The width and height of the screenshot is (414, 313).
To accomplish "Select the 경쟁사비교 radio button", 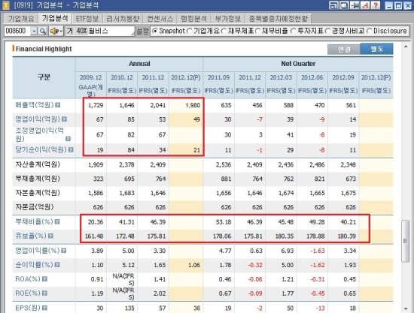I will pyautogui.click(x=327, y=31).
